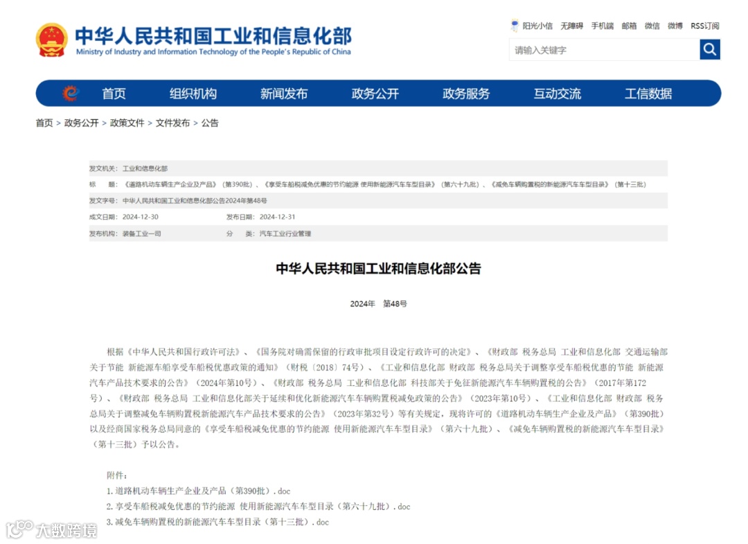Click the 微信 link in header
The height and width of the screenshot is (544, 748).
click(652, 26)
